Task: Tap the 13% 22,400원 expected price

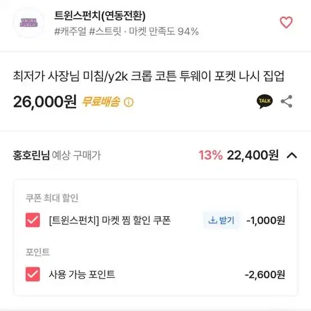Action: click(239, 155)
